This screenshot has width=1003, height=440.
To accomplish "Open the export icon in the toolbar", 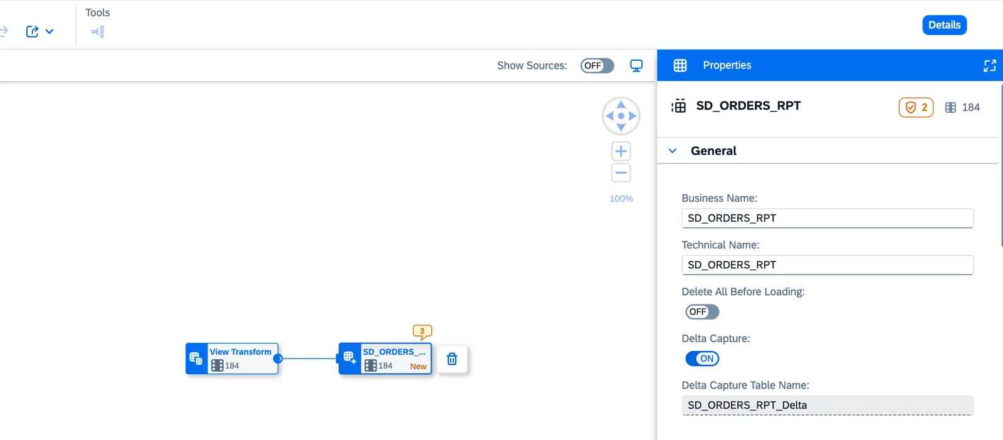I will [x=32, y=31].
